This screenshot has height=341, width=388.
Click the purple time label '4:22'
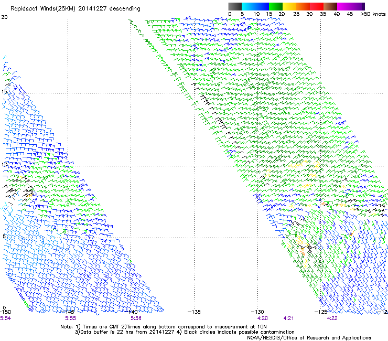pos(332,318)
